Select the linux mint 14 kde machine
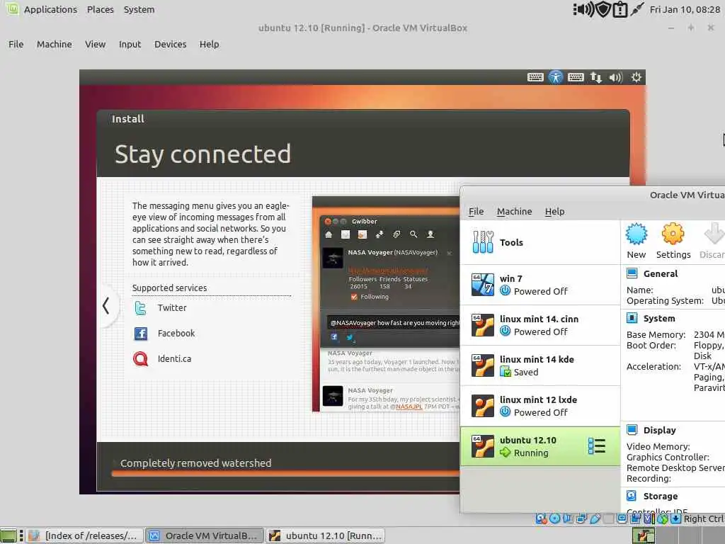The height and width of the screenshot is (544, 725). [540, 365]
